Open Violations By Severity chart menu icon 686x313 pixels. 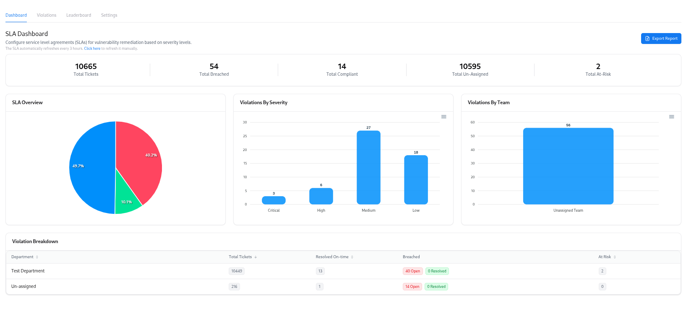[x=443, y=117]
